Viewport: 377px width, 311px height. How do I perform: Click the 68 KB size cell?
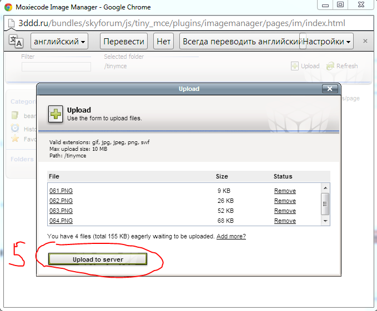(225, 221)
